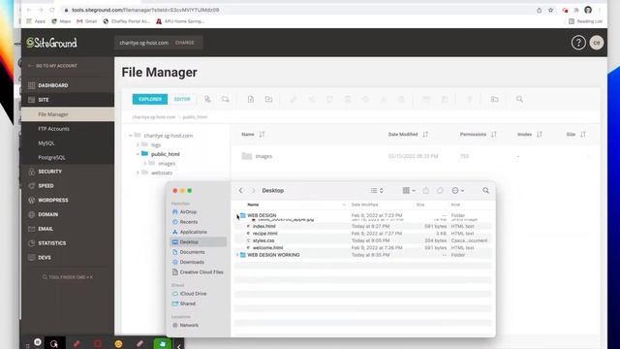This screenshot has width=620, height=349.
Task: Select Documents in Finder sidebar
Action: [x=192, y=252]
